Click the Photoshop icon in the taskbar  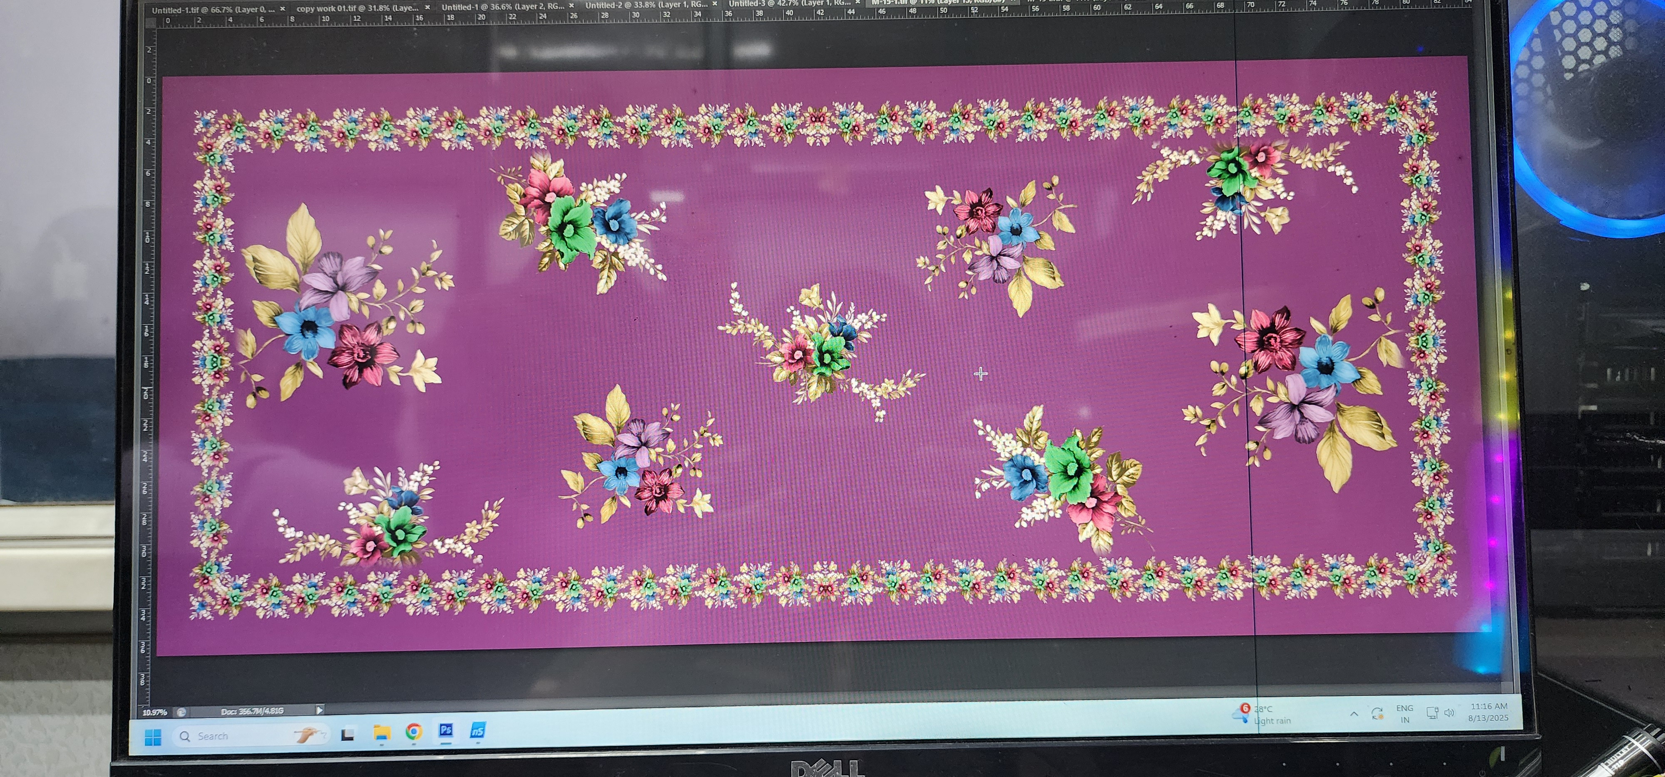[x=446, y=730]
